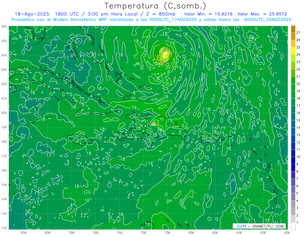Click the "16N" latitude axis label
Image resolution: width=305 pixels, height=236 pixels.
click(x=4, y=170)
